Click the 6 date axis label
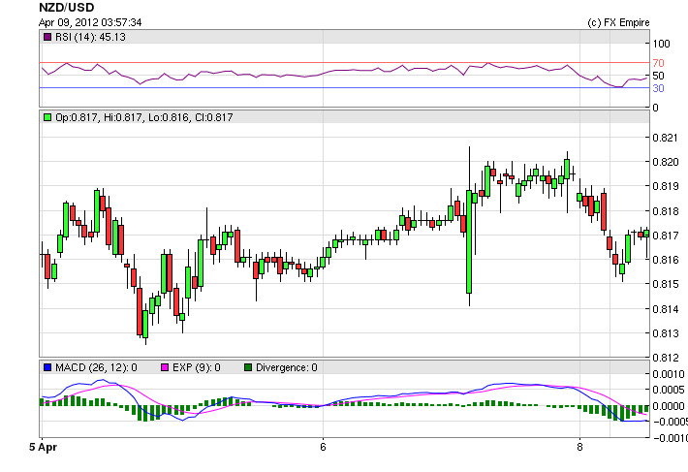Screen dimensions: 688x472 pos(323,447)
